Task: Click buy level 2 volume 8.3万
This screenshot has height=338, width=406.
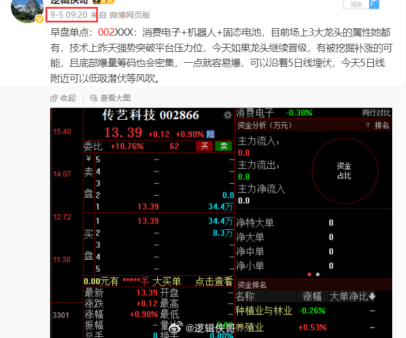Action: click(223, 233)
